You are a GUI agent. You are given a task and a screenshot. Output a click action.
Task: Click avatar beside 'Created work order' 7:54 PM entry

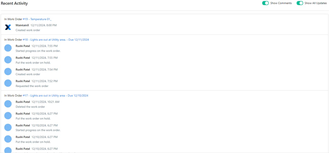(x=8, y=71)
